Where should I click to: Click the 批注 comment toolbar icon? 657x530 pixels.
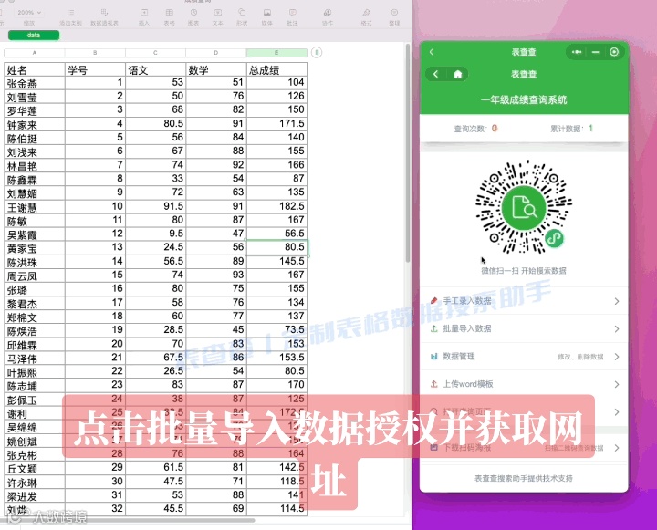pos(293,13)
